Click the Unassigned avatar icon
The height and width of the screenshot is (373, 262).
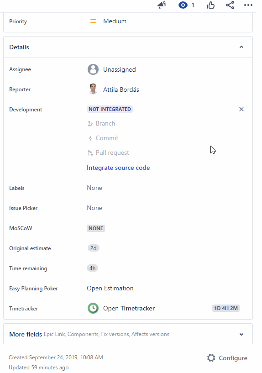coord(93,69)
